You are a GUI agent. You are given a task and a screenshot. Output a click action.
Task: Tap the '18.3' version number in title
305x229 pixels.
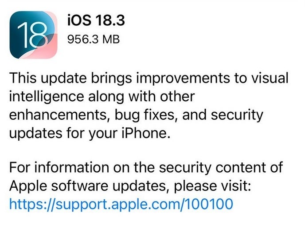(x=110, y=20)
